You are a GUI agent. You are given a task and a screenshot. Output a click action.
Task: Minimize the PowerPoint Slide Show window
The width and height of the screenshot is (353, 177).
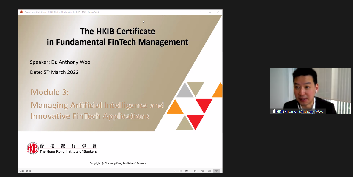(x=202, y=12)
